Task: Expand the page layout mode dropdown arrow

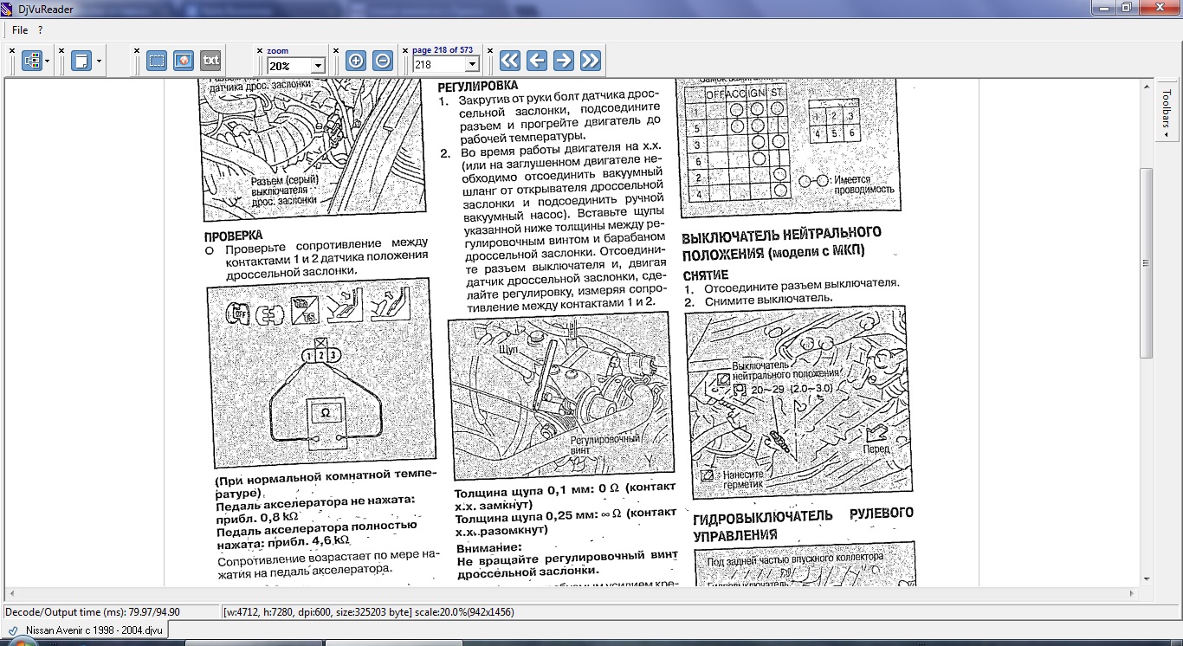Action: click(x=48, y=61)
